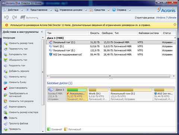This screenshot has height=135, width=179.
Task: Click the change cluster size icon
Action: click(6, 112)
